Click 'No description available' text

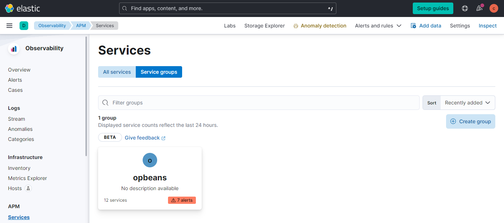[x=150, y=188]
